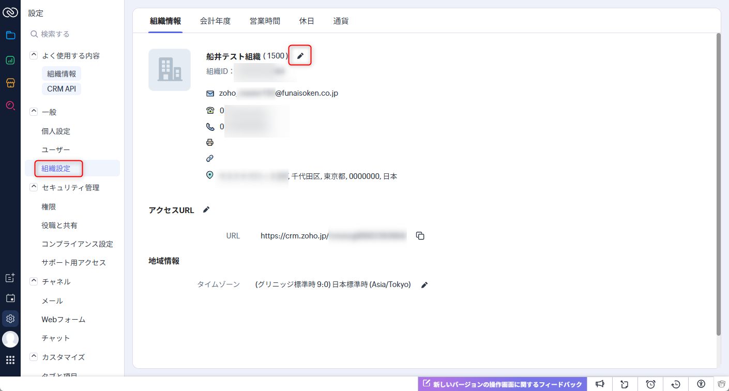
Task: Switch to the 会計年度 tab
Action: 215,21
